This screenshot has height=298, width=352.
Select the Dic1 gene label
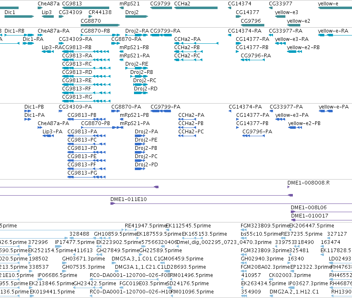click(10, 12)
